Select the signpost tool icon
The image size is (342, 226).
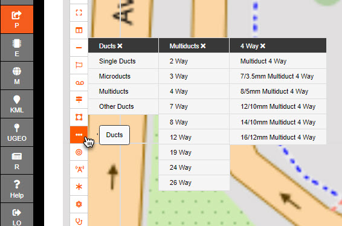pos(79,100)
